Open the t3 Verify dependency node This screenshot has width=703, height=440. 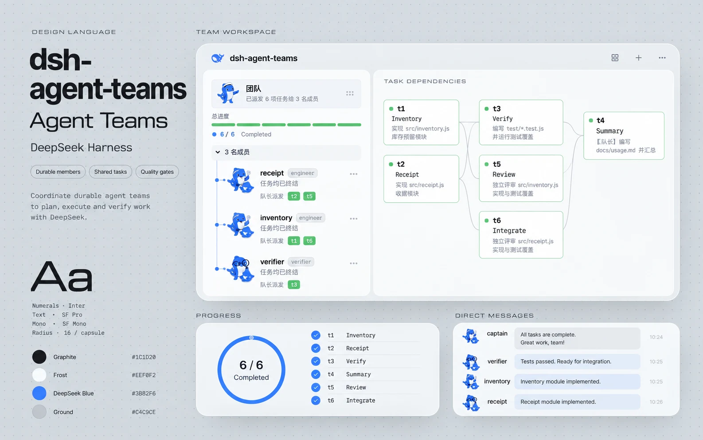pyautogui.click(x=521, y=122)
